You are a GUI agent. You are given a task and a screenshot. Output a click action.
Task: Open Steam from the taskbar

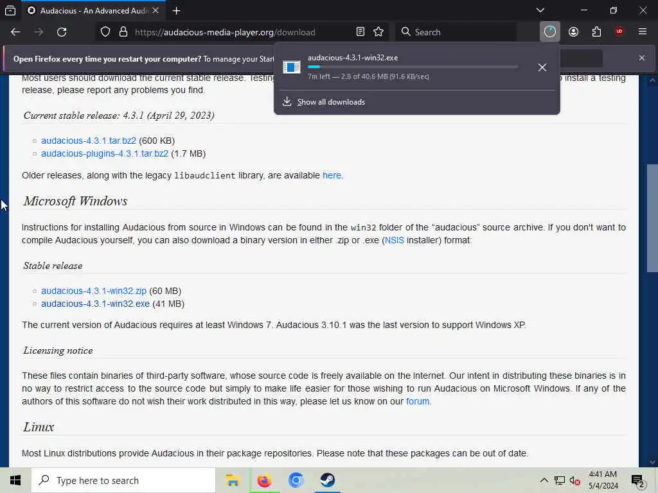327,480
